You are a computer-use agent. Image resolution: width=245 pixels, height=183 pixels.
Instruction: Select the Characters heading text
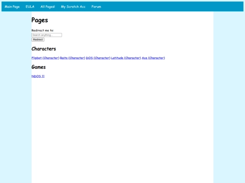pyautogui.click(x=44, y=49)
